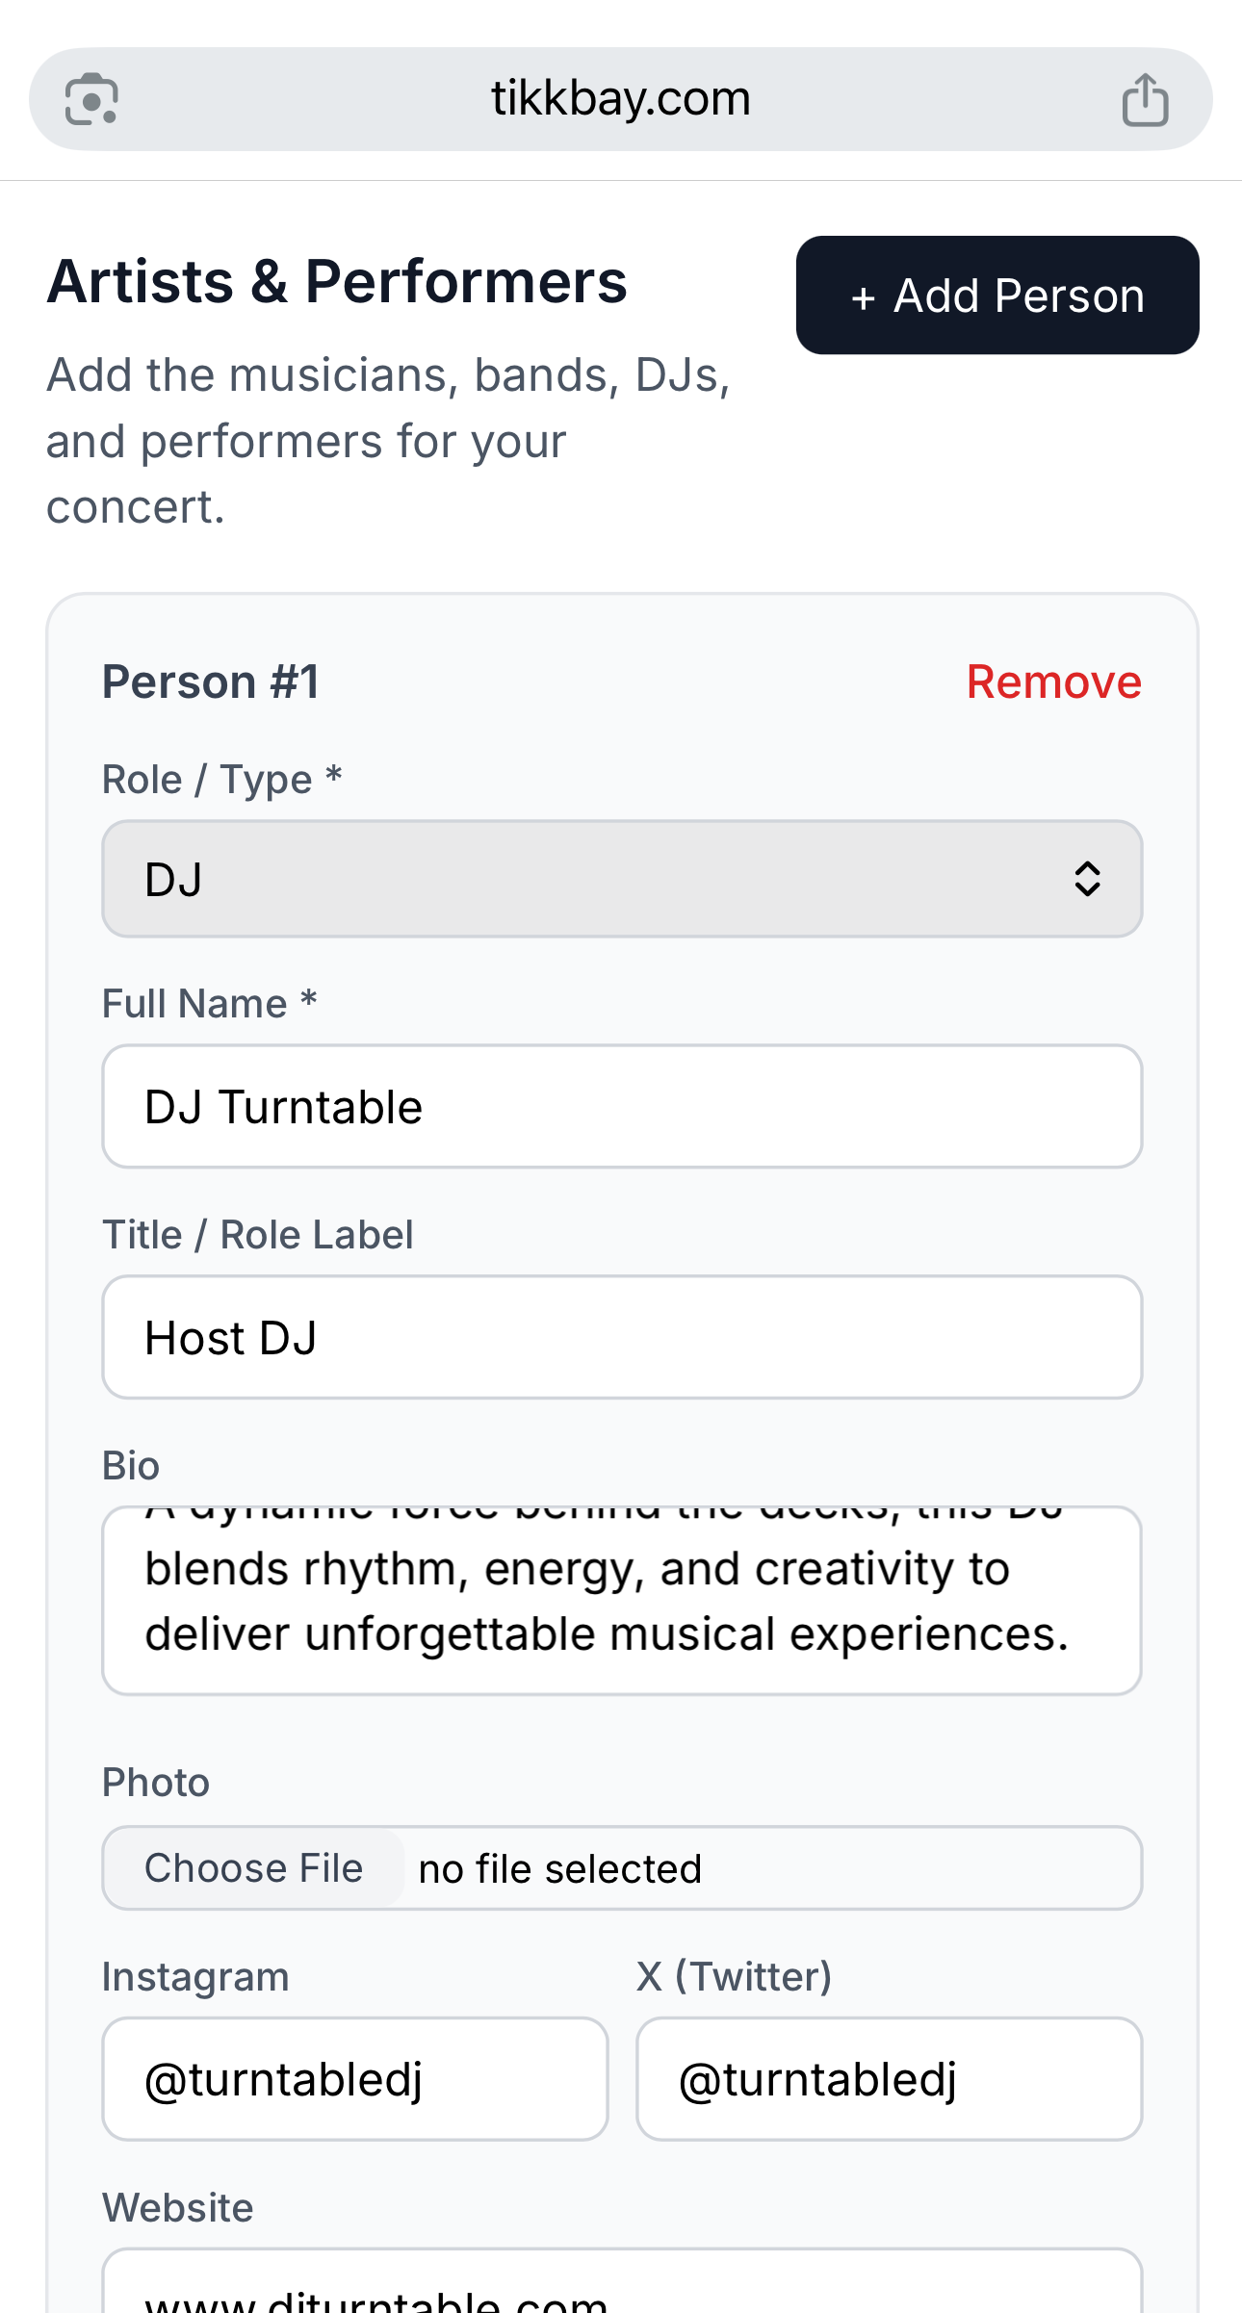1242x2313 pixels.
Task: Focus the Bio text area
Action: coord(622,1601)
